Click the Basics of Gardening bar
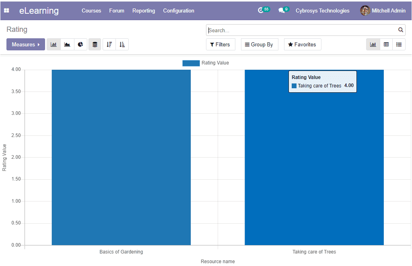 [x=121, y=157]
